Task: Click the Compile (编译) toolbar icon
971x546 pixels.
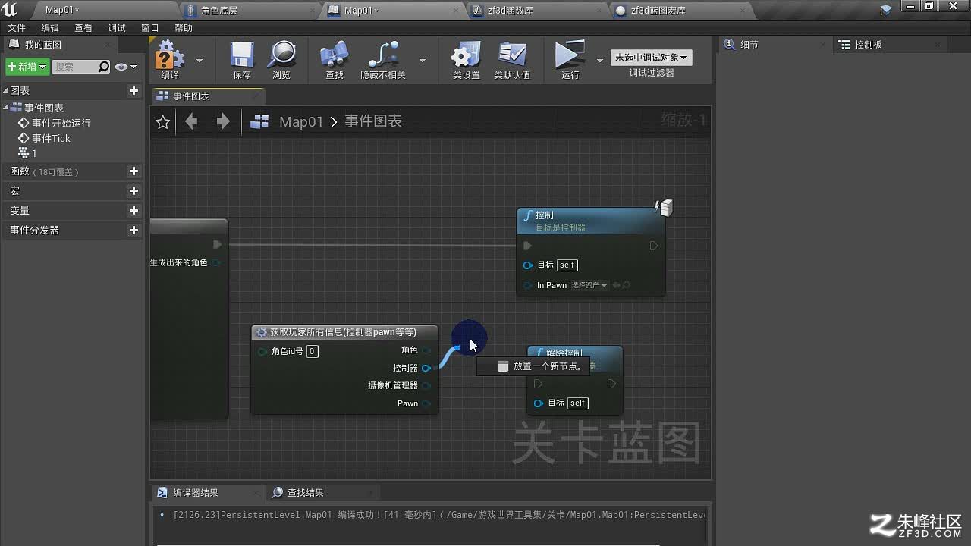Action: tap(170, 60)
